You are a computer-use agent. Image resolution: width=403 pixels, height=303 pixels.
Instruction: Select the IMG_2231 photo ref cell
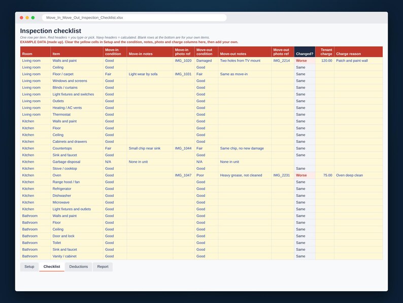(x=283, y=175)
